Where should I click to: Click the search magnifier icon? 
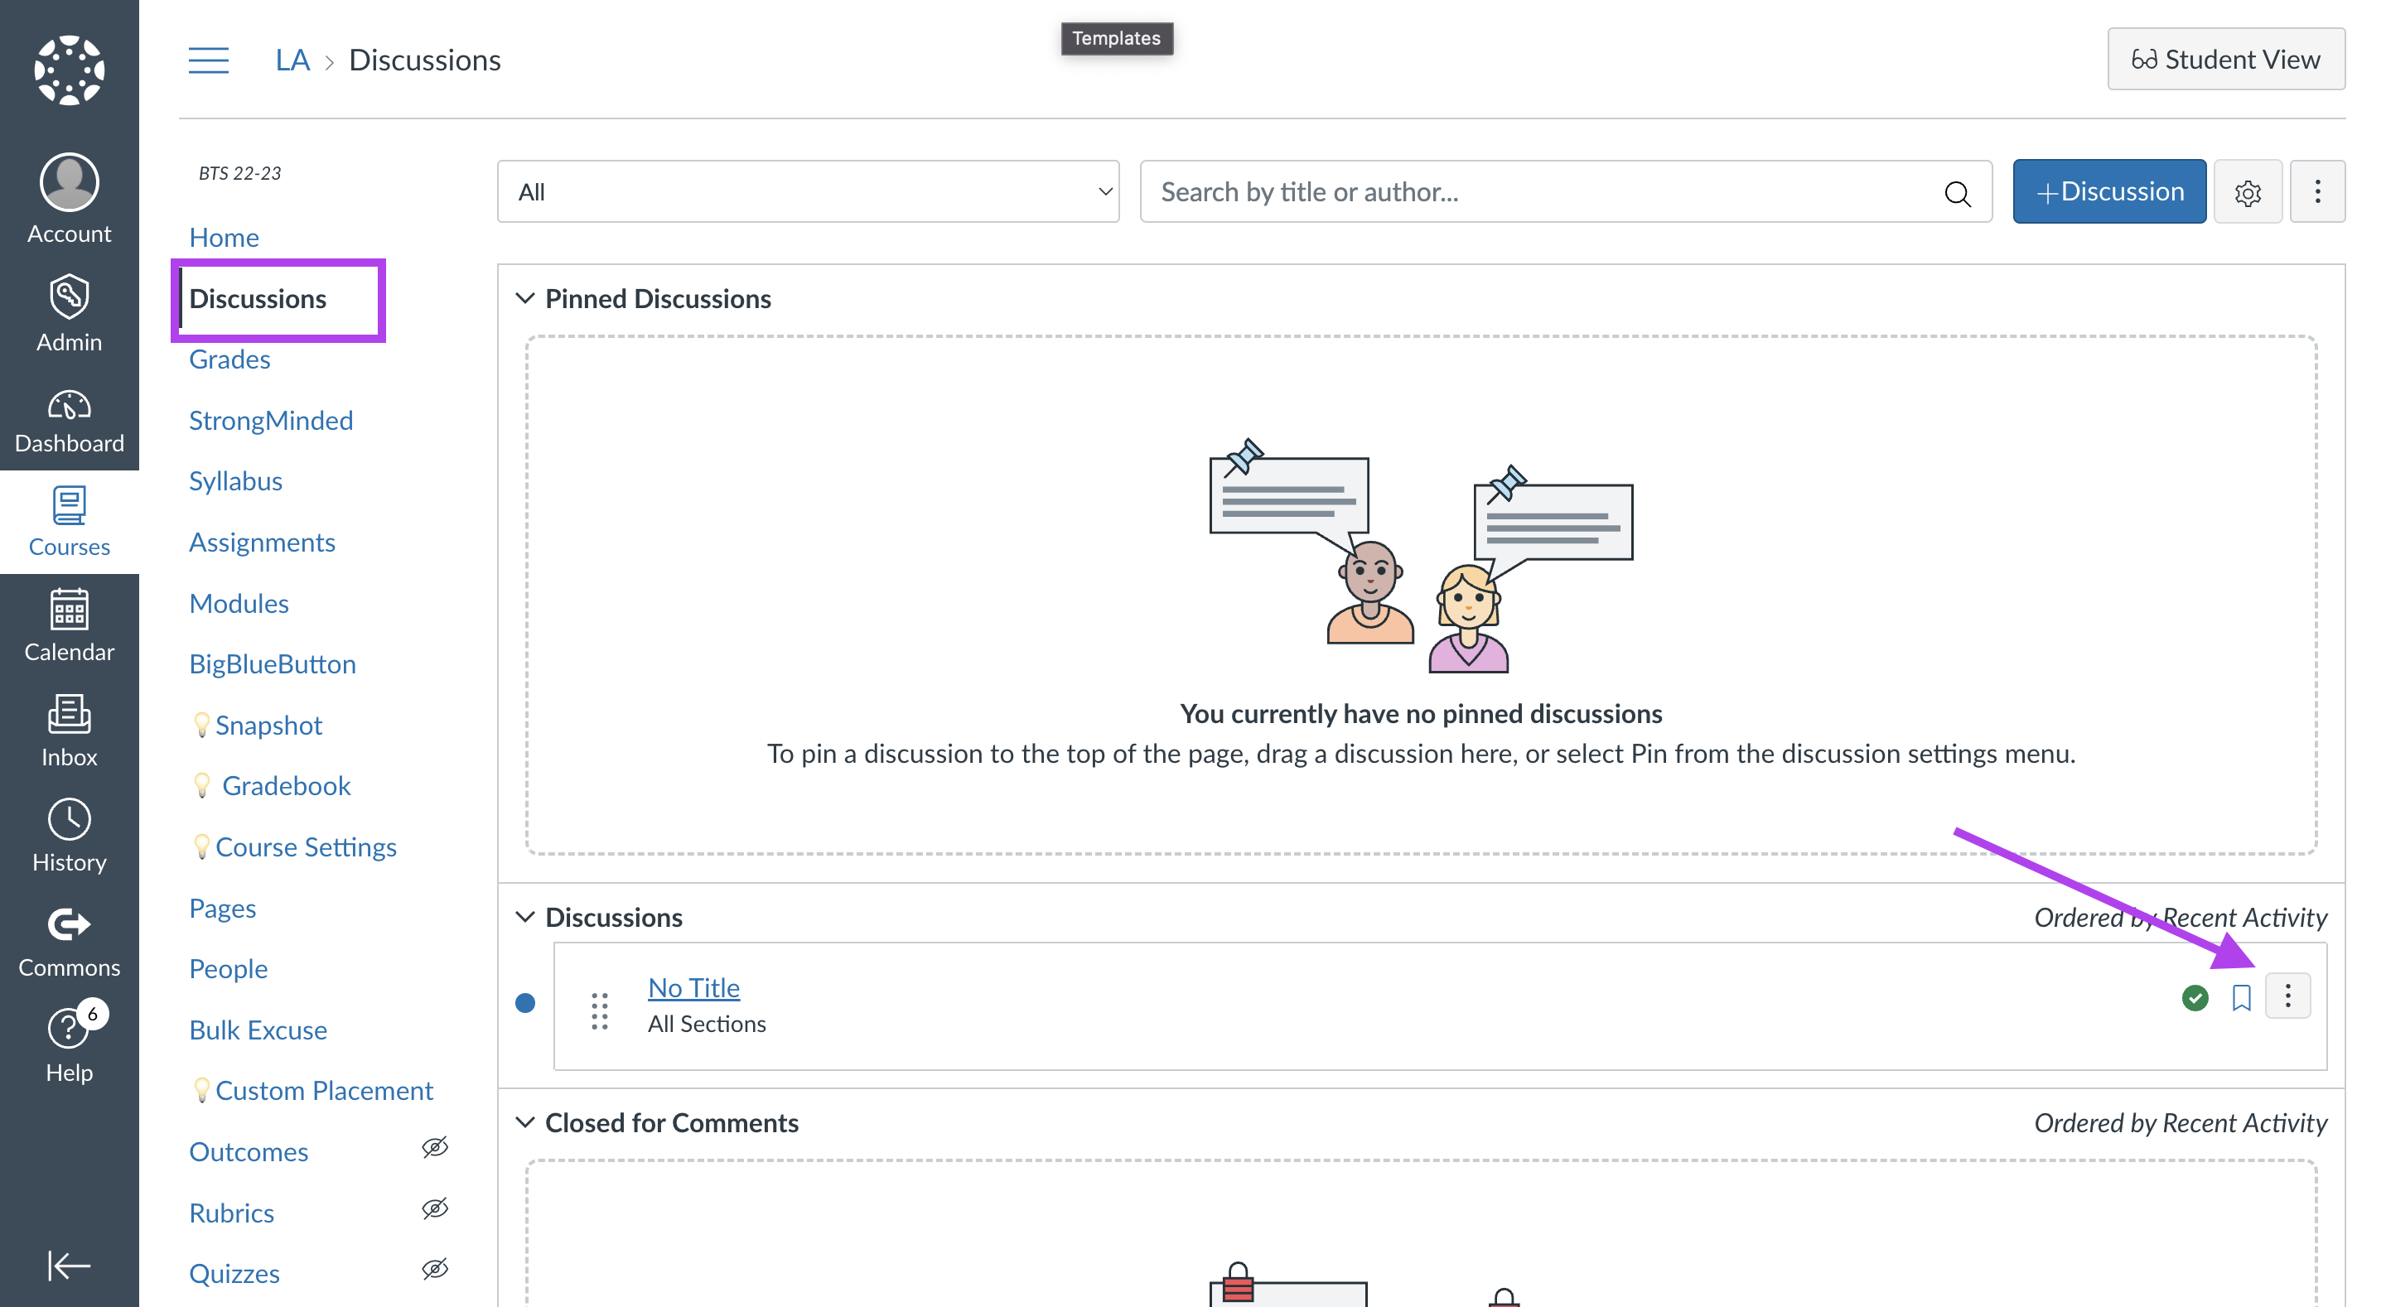pos(1957,193)
